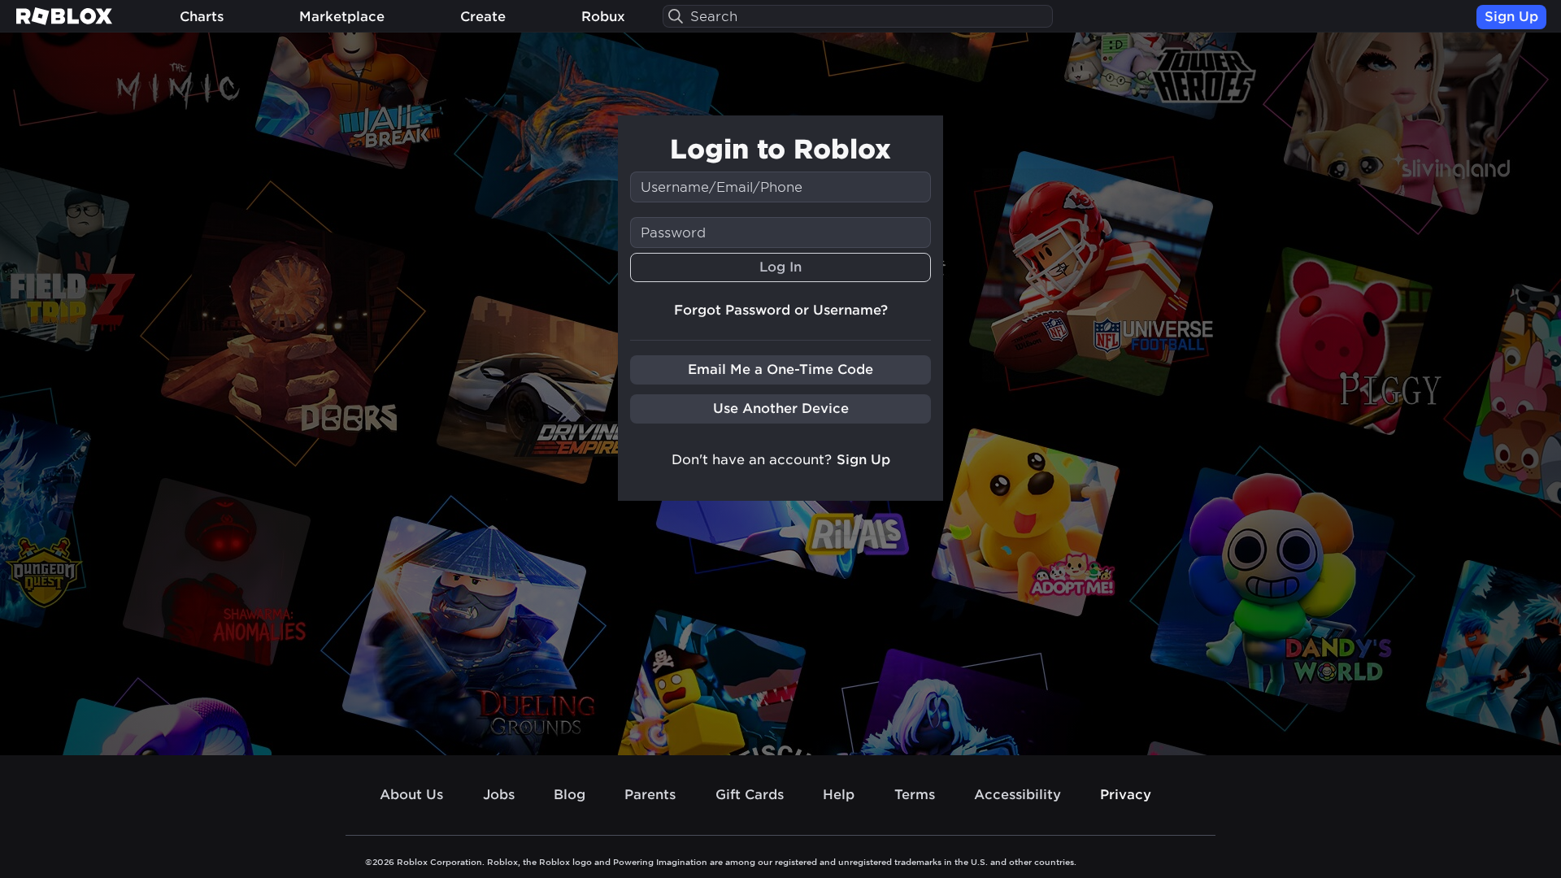
Task: Focus the Password field
Action: (780, 233)
